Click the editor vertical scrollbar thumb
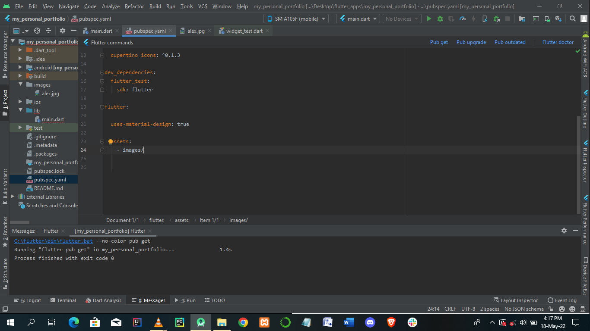This screenshot has width=590, height=331. click(579, 164)
